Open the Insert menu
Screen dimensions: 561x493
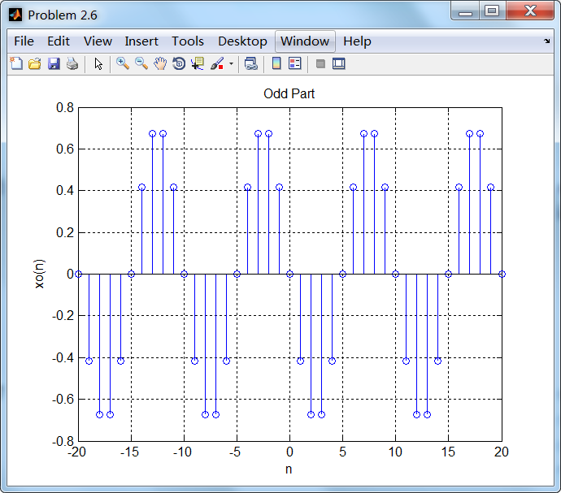click(141, 41)
